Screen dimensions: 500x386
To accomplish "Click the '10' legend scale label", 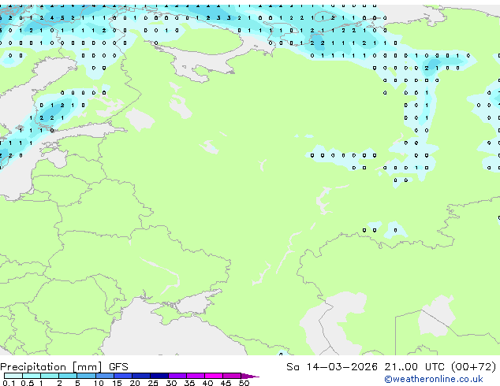I will (x=99, y=383).
